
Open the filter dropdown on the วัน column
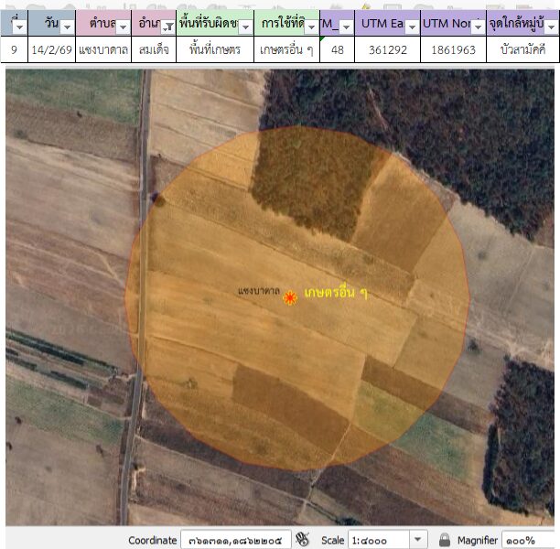(x=66, y=27)
